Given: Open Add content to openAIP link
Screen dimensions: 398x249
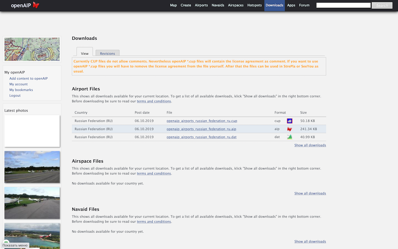Looking at the screenshot, I should point(28,79).
